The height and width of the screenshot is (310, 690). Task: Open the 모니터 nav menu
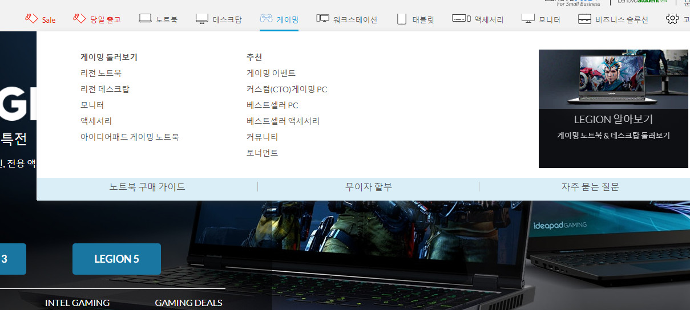click(x=550, y=20)
